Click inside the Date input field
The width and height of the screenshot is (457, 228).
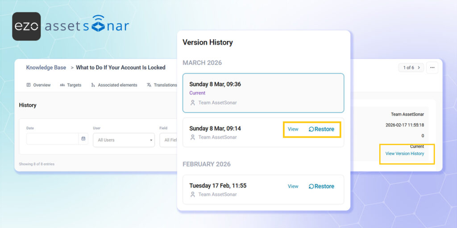point(52,139)
